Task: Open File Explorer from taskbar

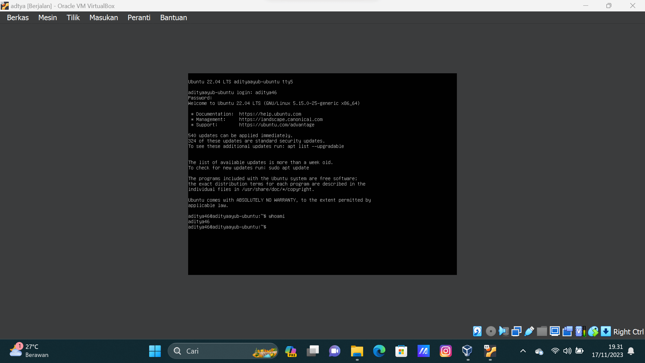Action: tap(357, 351)
